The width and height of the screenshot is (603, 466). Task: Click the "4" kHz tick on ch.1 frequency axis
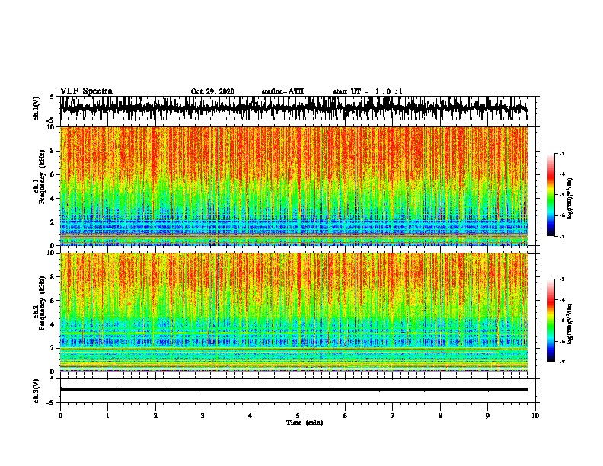click(53, 199)
